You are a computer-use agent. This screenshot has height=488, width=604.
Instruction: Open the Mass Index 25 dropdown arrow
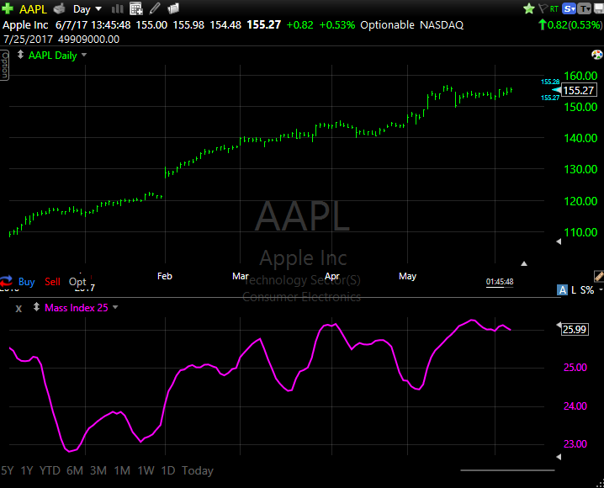coord(115,307)
